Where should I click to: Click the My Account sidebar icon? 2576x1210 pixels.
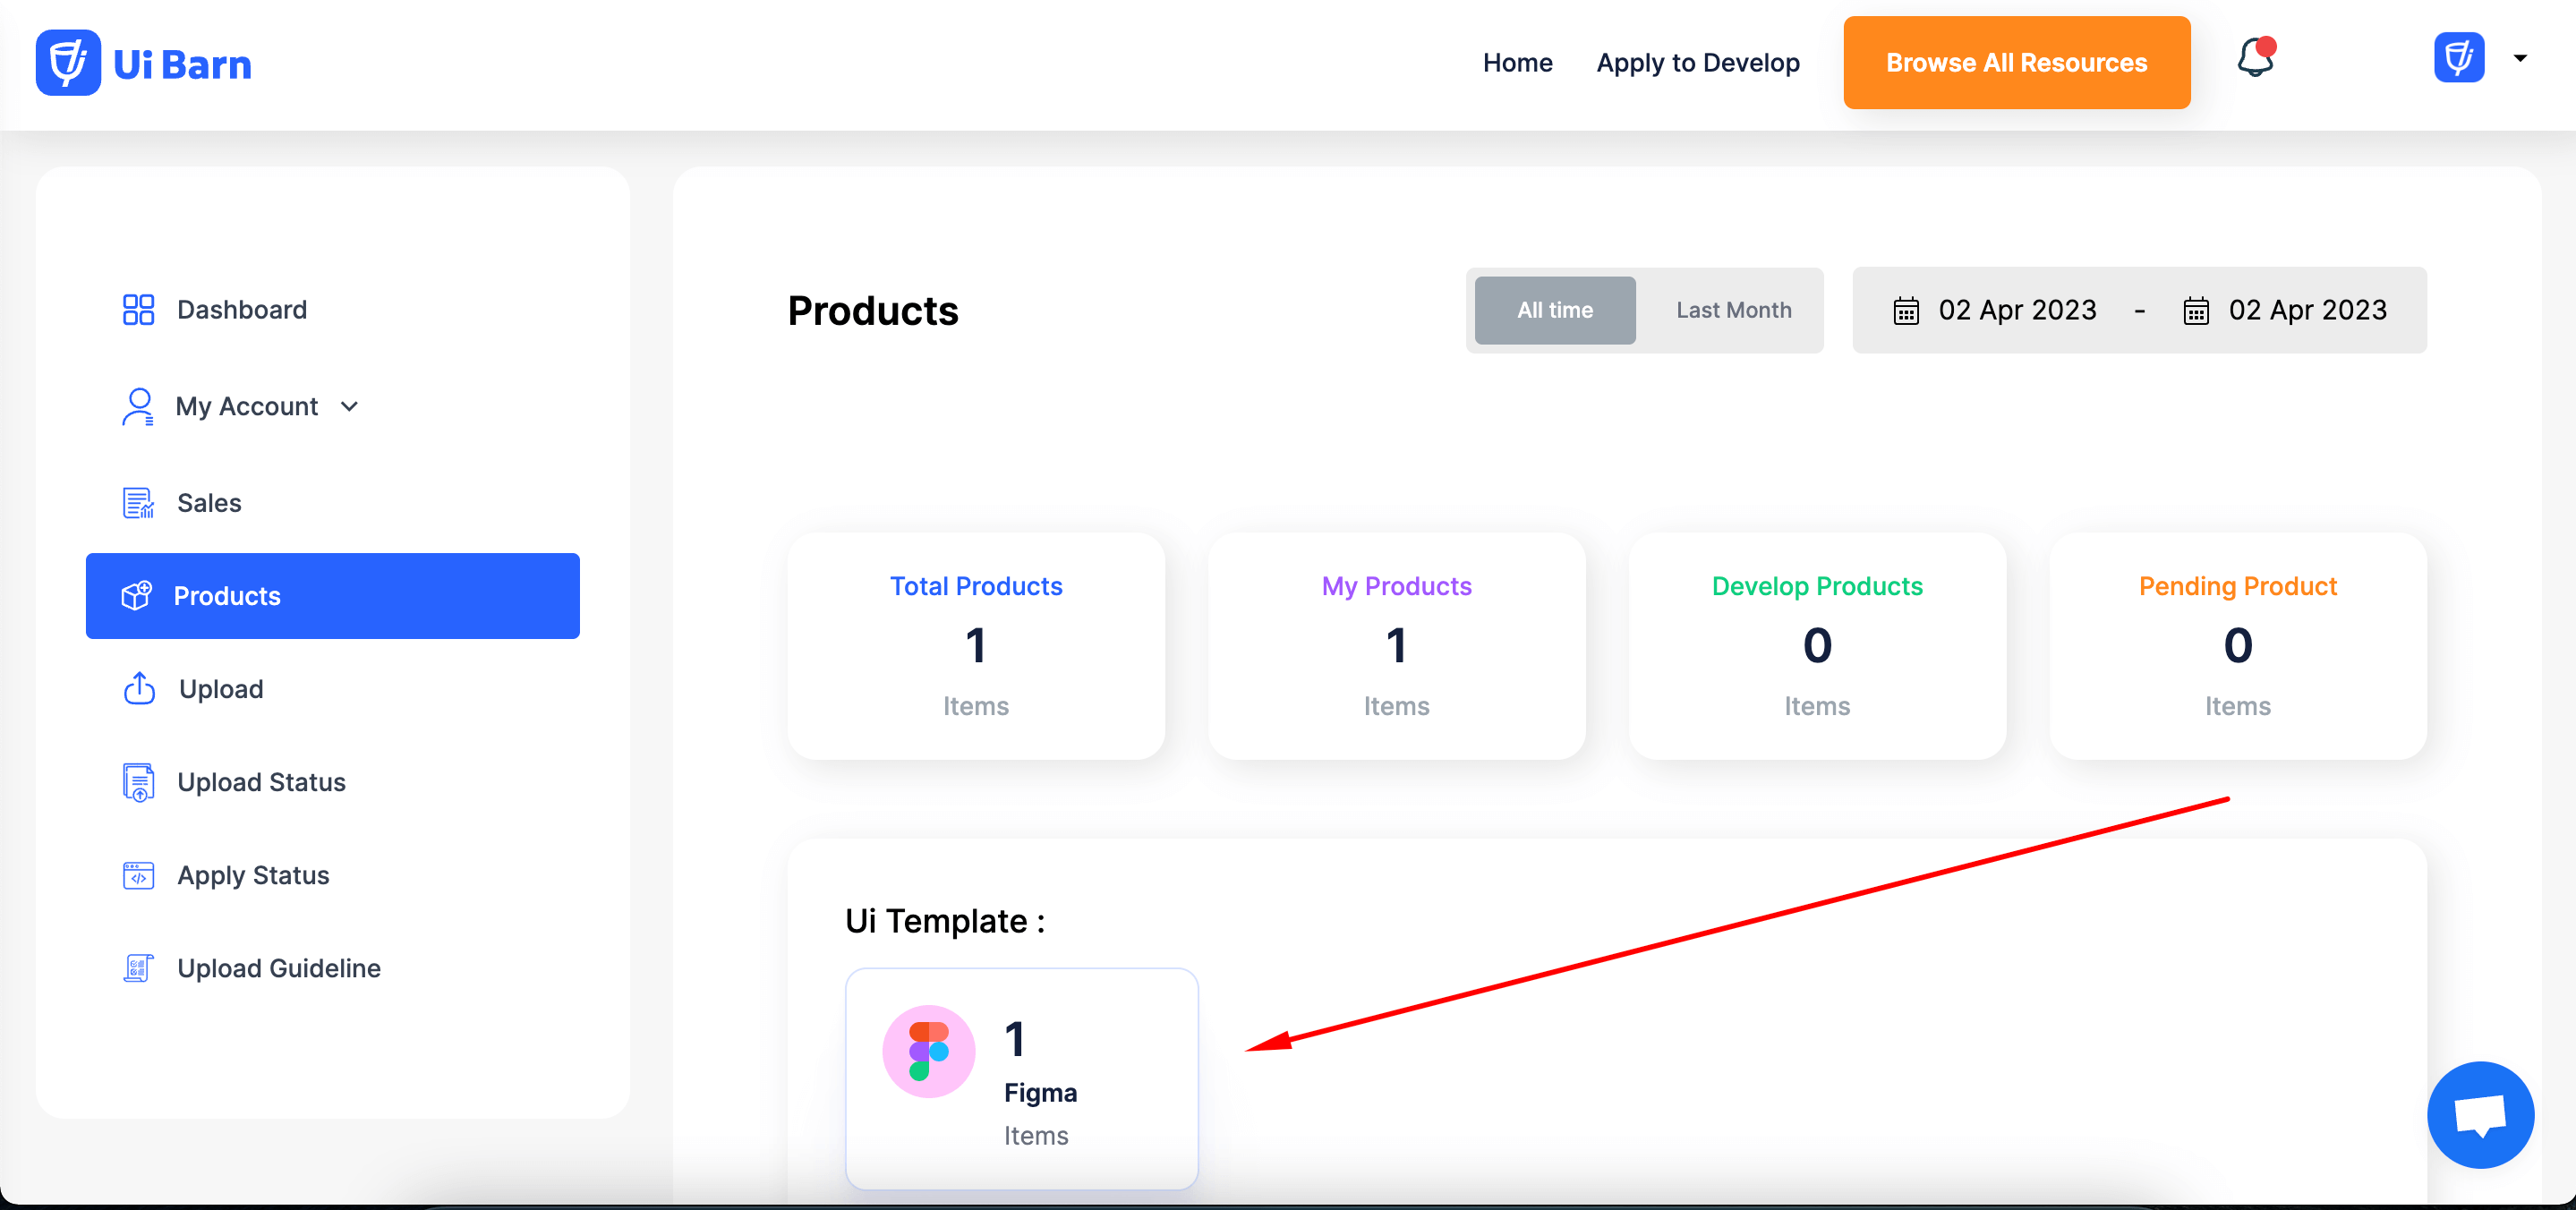click(x=136, y=405)
